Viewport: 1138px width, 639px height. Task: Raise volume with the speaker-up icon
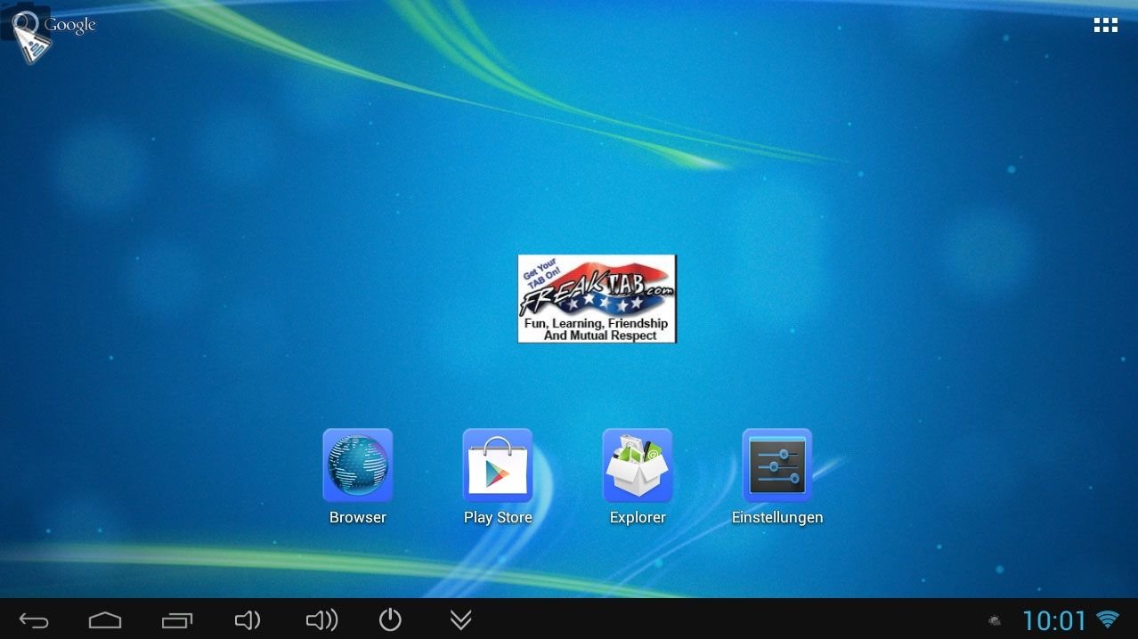tap(321, 620)
